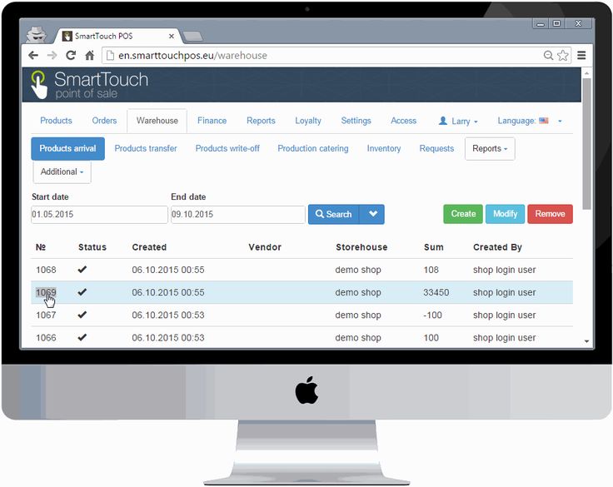Click the browser back arrow

[x=33, y=56]
